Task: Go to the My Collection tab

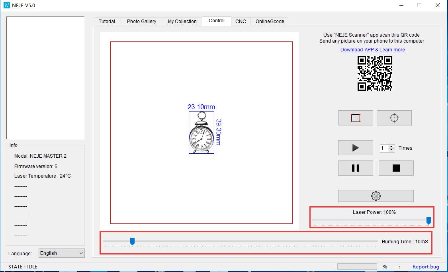Action: (x=182, y=22)
